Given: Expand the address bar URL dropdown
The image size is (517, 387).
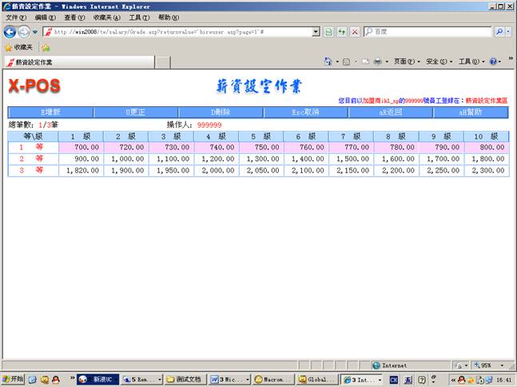Looking at the screenshot, I should tap(316, 31).
